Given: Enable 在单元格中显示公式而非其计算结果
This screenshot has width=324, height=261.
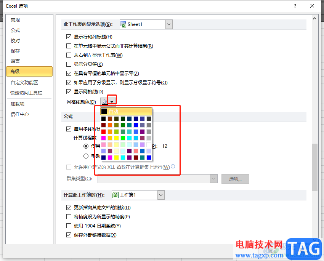Looking at the screenshot, I should tap(69, 46).
